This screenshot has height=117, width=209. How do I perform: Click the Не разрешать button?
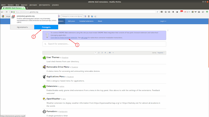pos(22,27)
